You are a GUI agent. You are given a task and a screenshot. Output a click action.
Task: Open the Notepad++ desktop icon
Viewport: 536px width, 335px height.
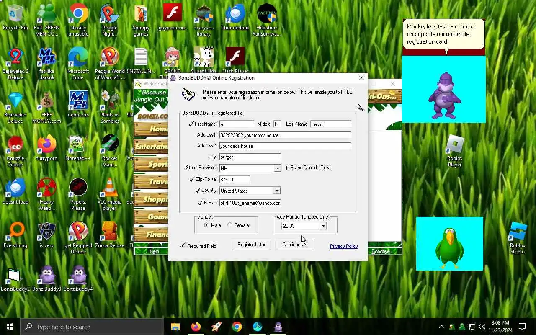click(78, 148)
